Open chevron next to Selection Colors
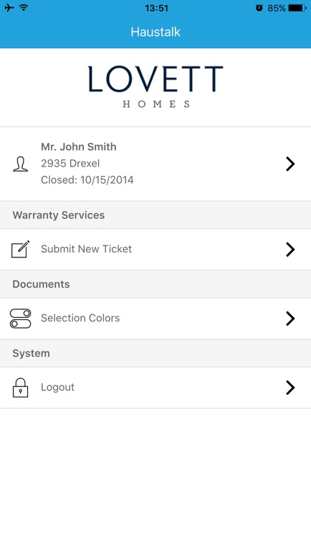 click(x=290, y=319)
